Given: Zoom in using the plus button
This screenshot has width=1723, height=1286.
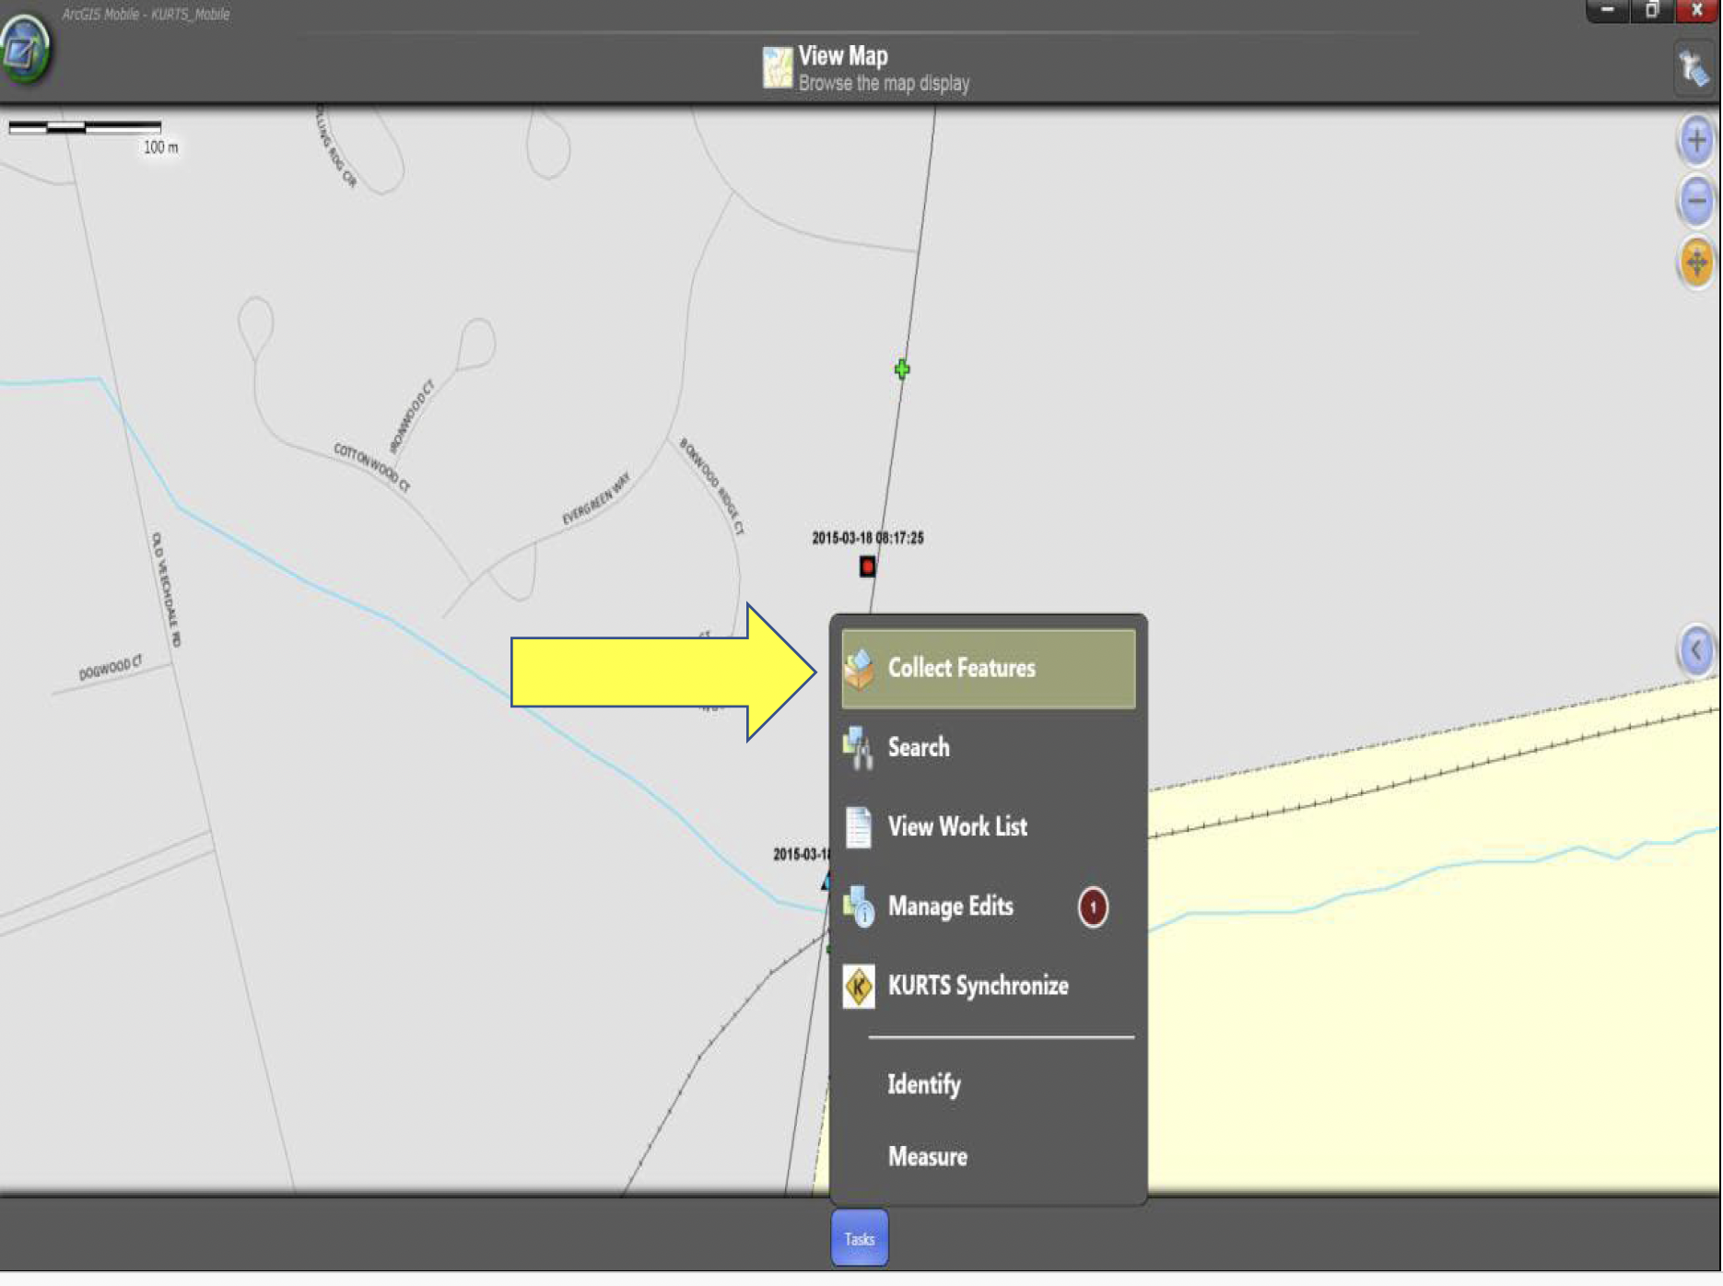Looking at the screenshot, I should click(x=1695, y=140).
